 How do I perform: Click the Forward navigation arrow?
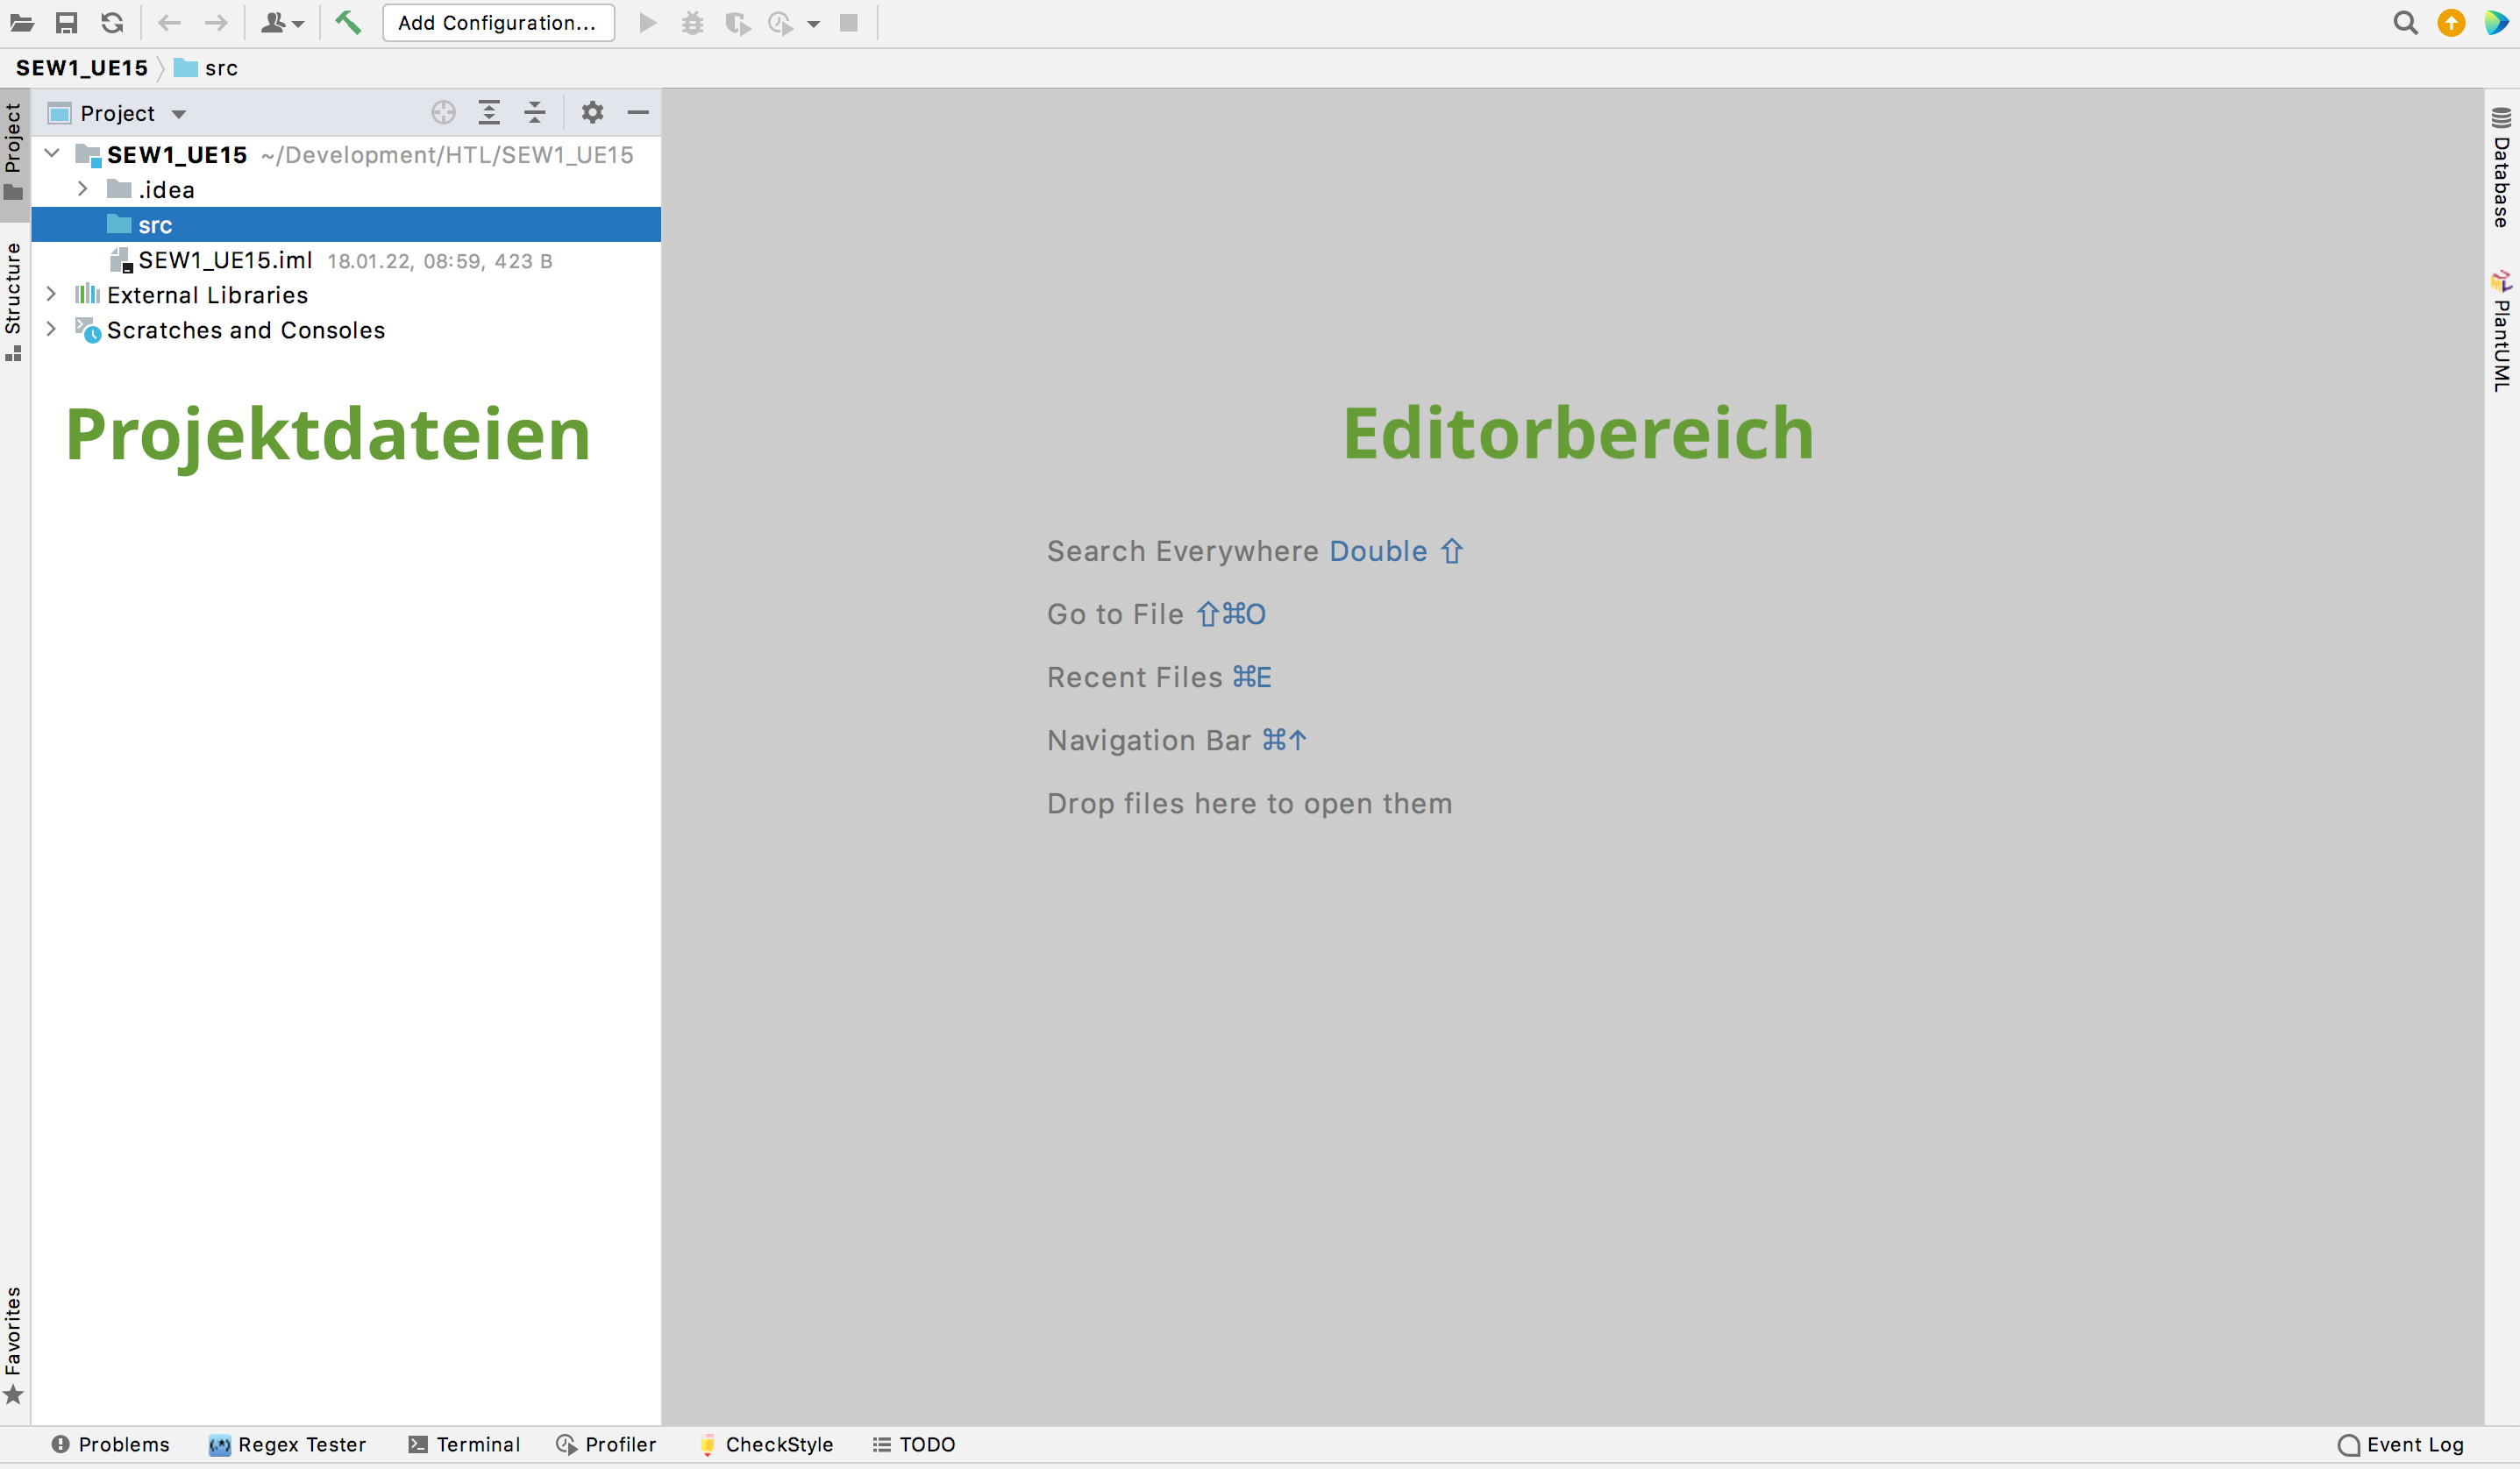(x=216, y=22)
